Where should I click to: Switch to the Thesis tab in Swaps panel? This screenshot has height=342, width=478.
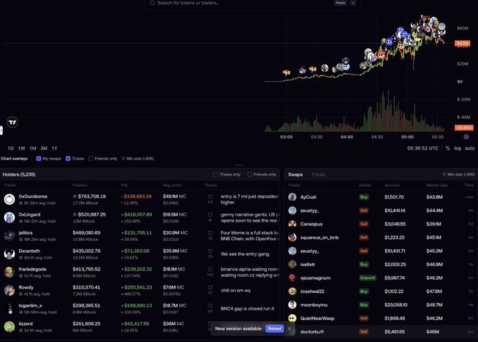(x=318, y=174)
